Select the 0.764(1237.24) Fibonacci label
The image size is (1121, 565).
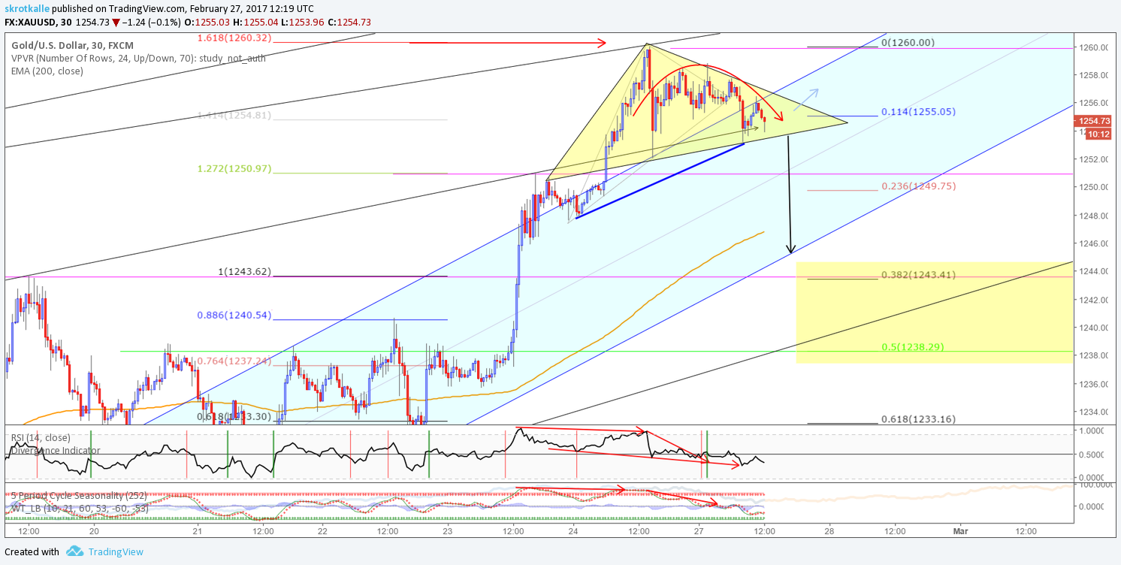tap(234, 361)
